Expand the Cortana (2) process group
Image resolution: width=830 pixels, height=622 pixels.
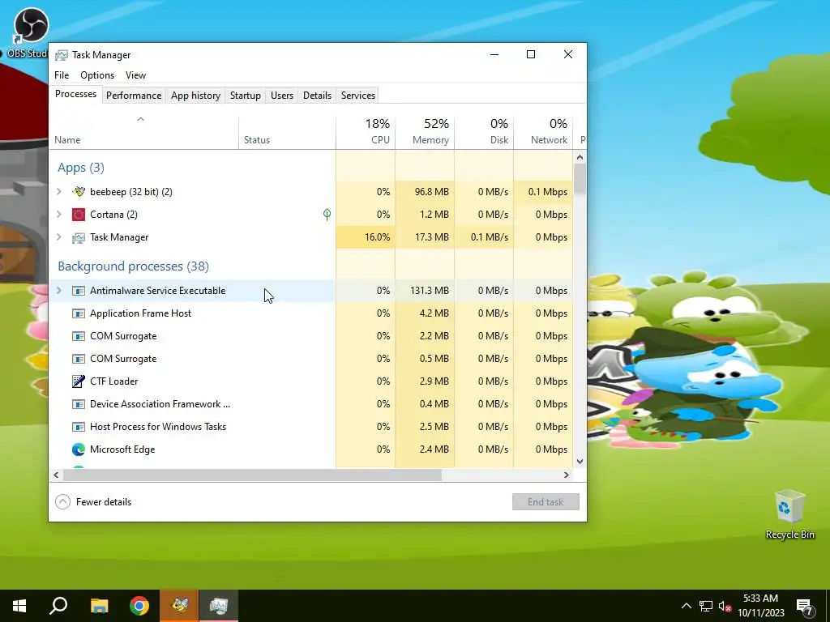(58, 214)
